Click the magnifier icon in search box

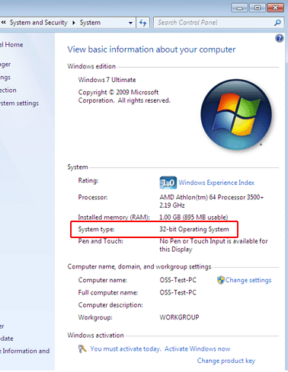point(277,23)
